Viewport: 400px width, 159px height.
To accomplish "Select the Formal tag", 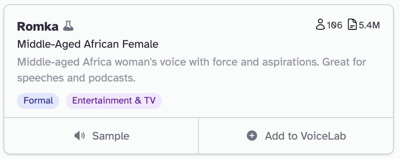I will click(38, 101).
